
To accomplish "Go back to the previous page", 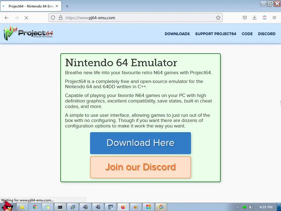I will [x=7, y=18].
